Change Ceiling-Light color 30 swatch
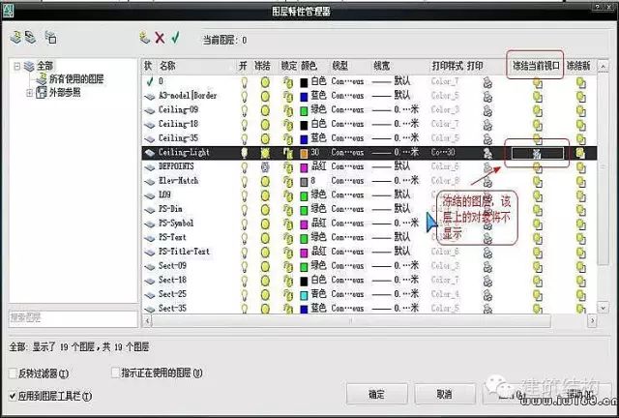 tap(304, 153)
